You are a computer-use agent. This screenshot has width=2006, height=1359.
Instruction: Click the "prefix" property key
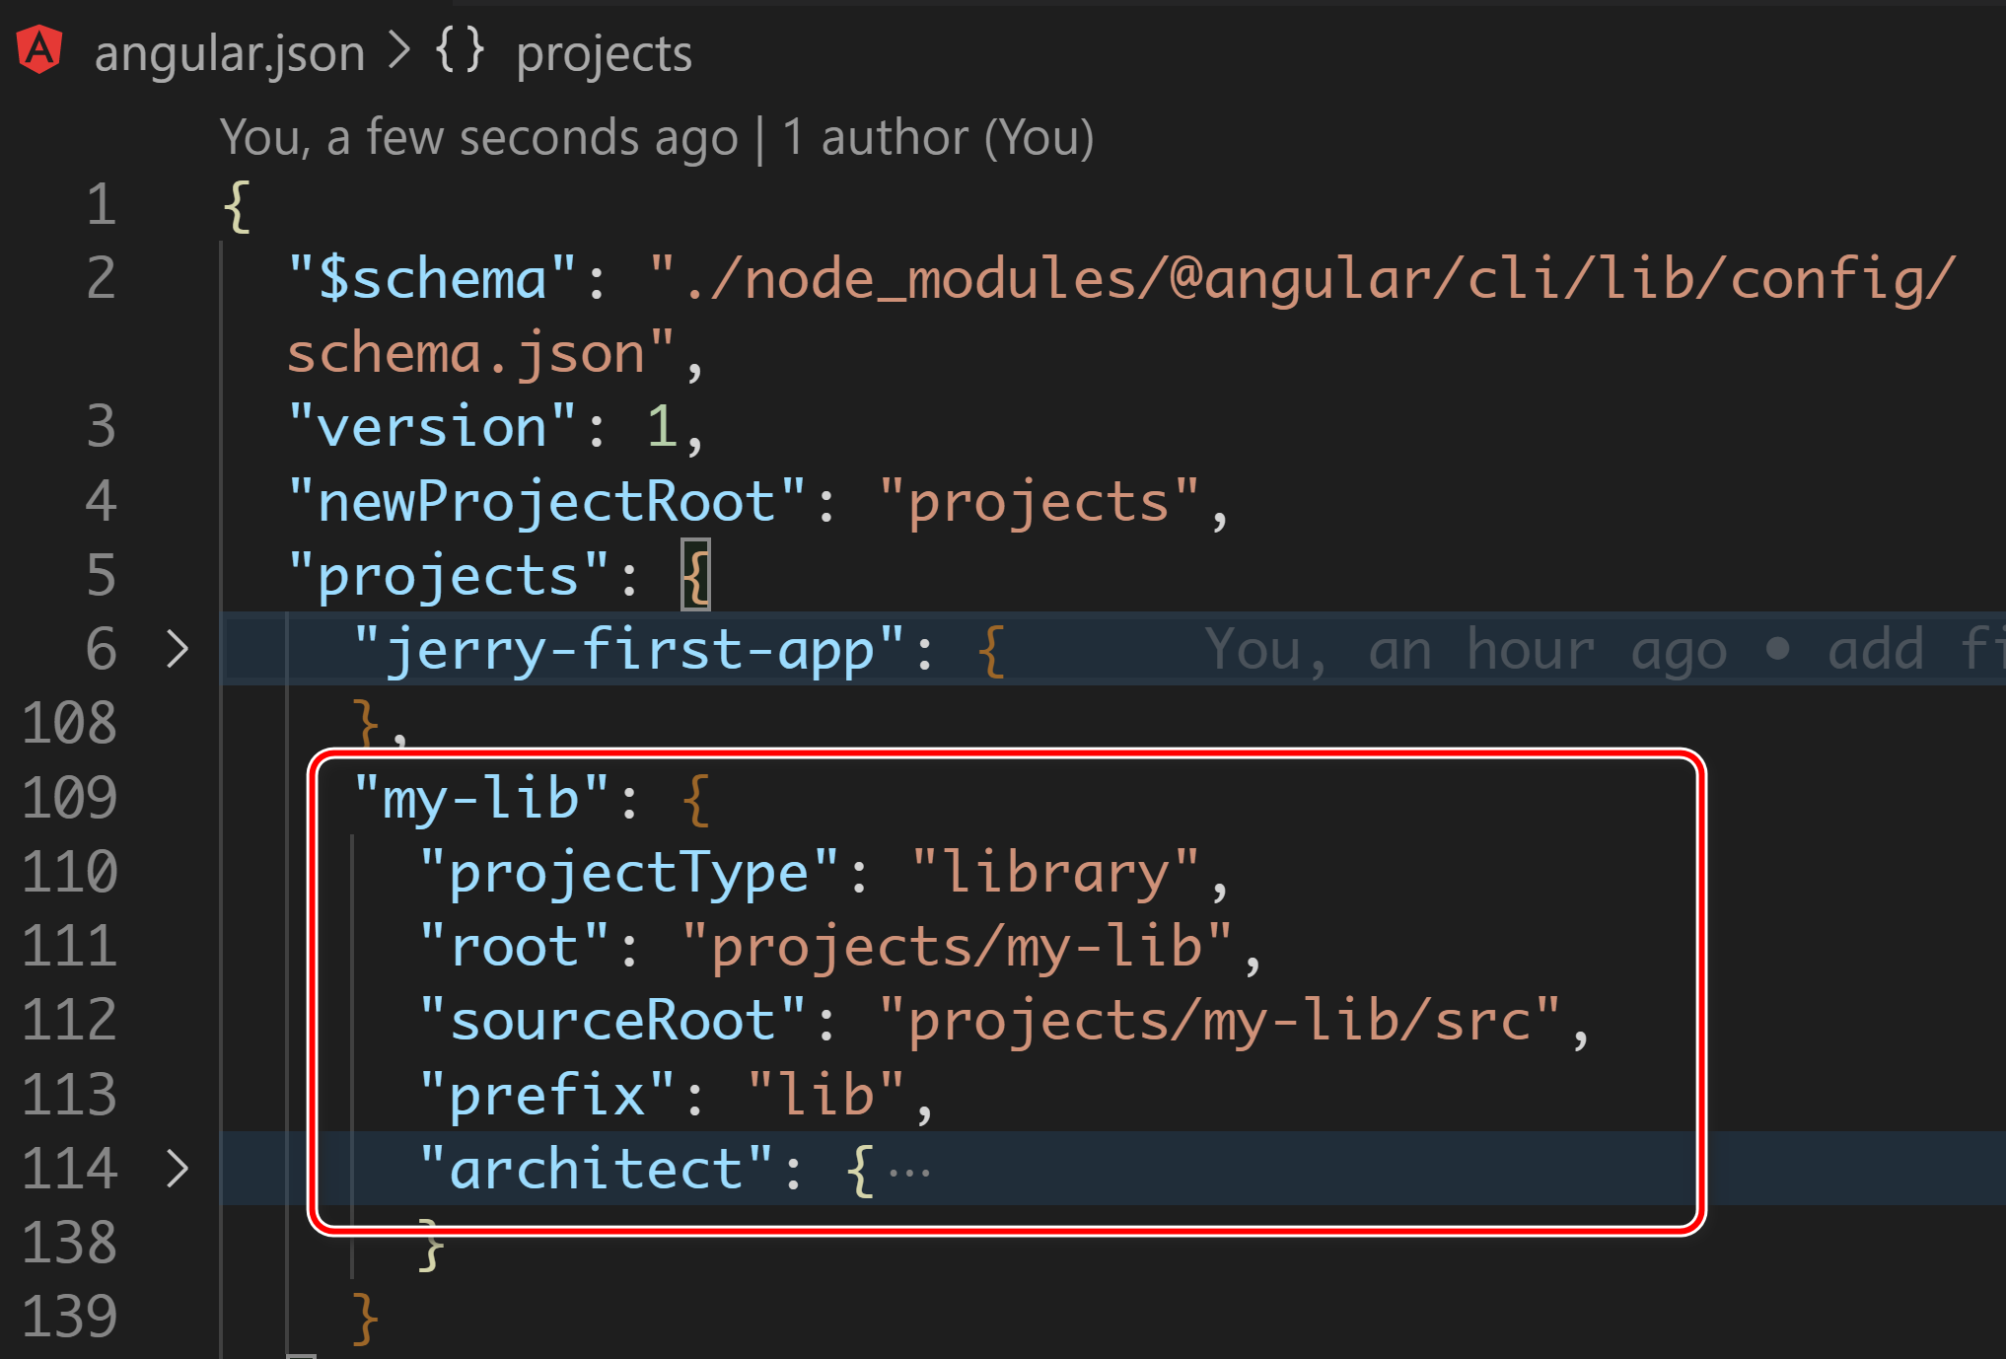point(546,1096)
